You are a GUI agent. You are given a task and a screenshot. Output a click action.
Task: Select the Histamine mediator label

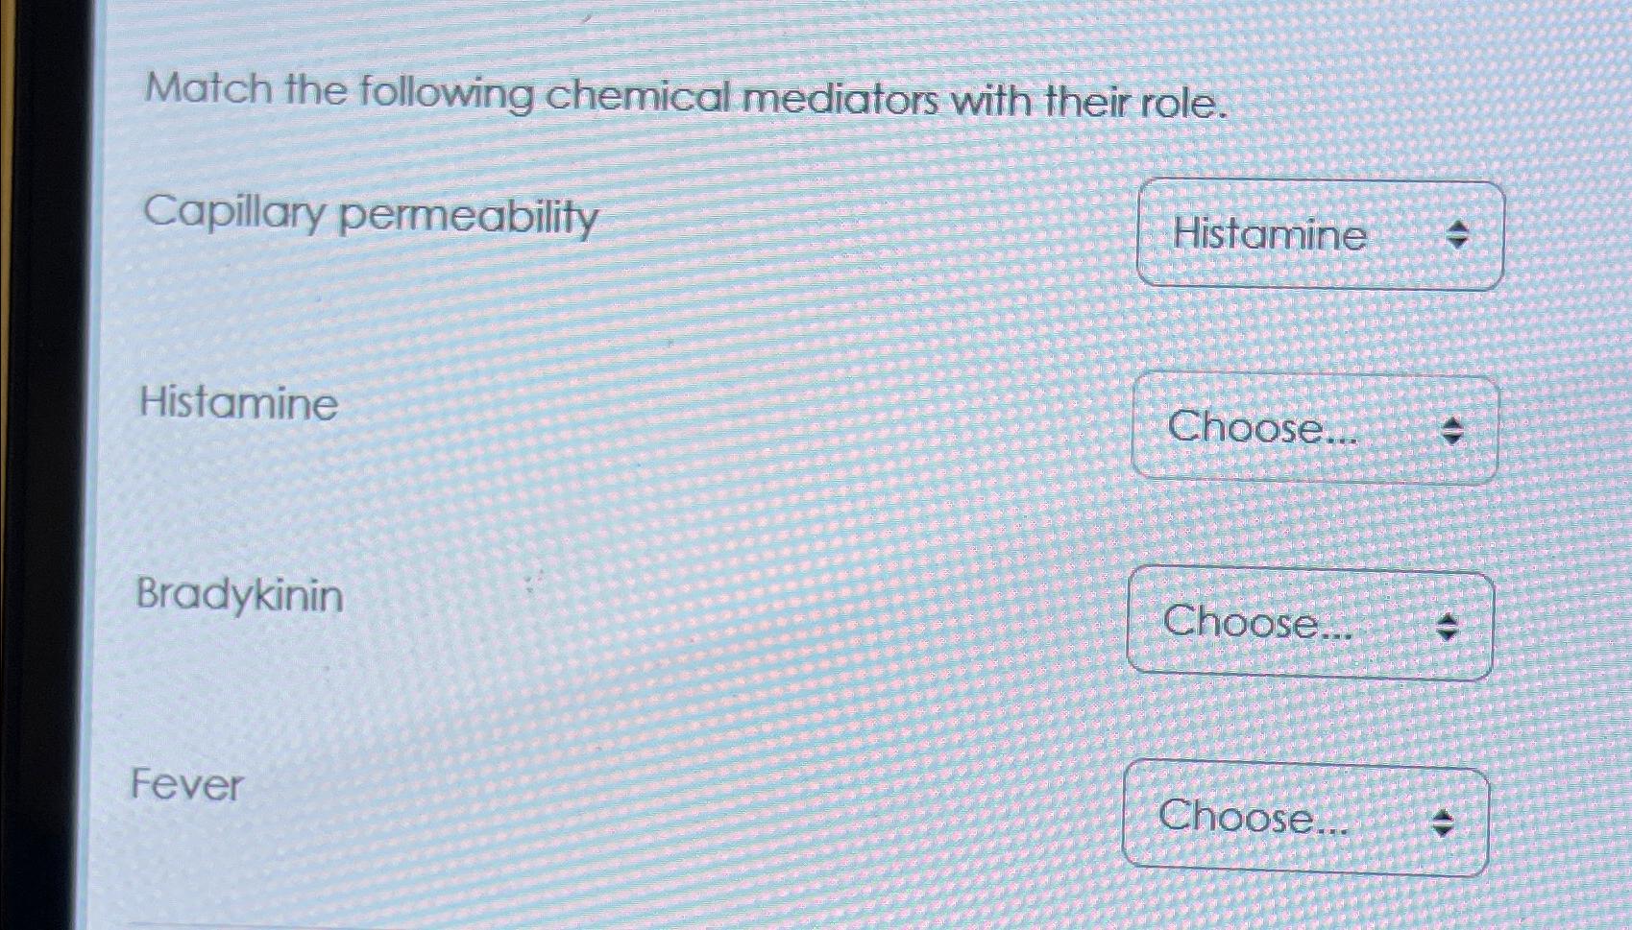click(x=237, y=404)
